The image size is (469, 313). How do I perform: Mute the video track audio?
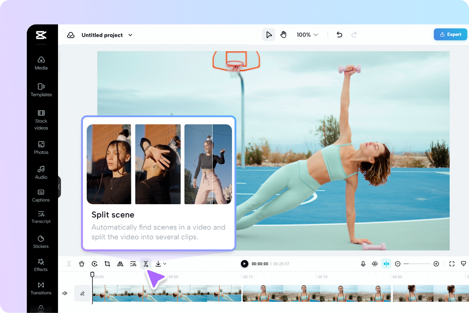[x=65, y=293]
